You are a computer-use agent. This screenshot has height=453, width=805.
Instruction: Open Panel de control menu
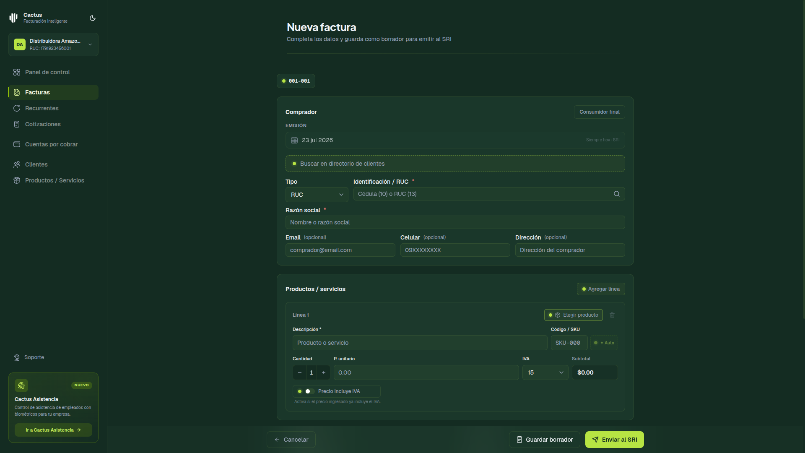(53, 72)
